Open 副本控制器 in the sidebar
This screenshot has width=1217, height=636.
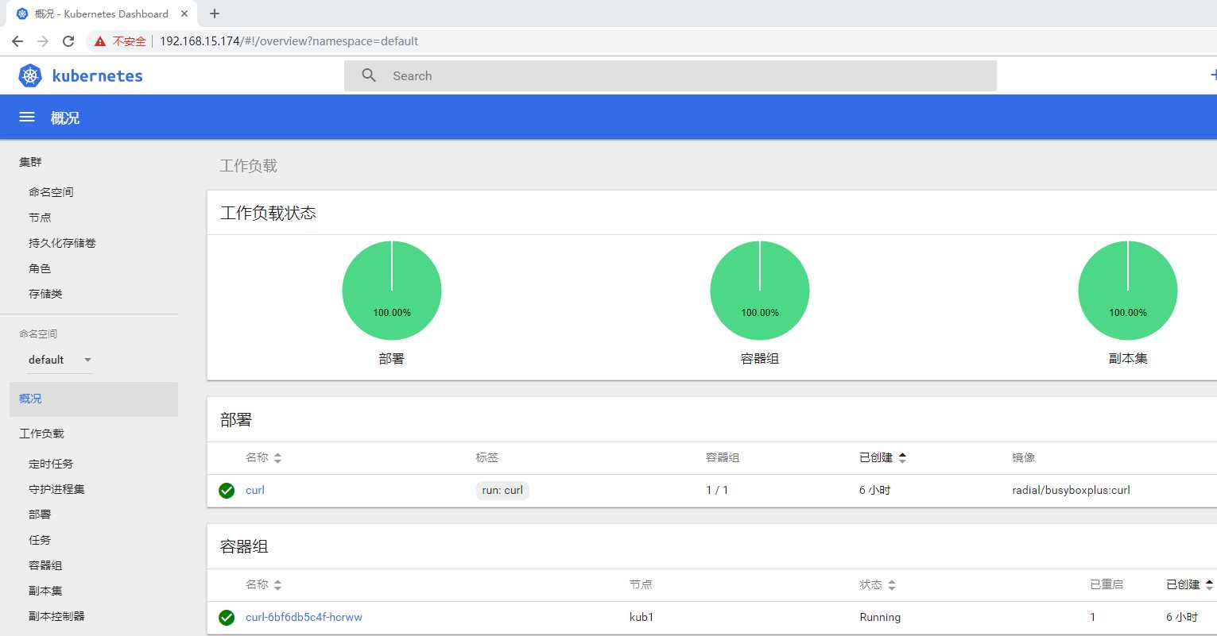56,616
